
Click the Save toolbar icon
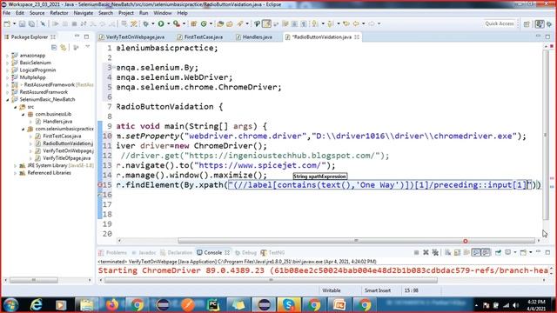(x=22, y=23)
